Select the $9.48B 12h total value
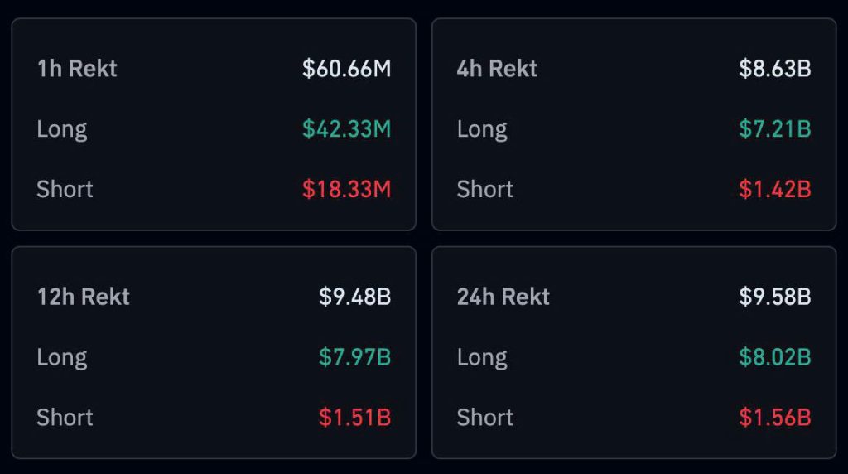Image resolution: width=848 pixels, height=474 pixels. 354,297
